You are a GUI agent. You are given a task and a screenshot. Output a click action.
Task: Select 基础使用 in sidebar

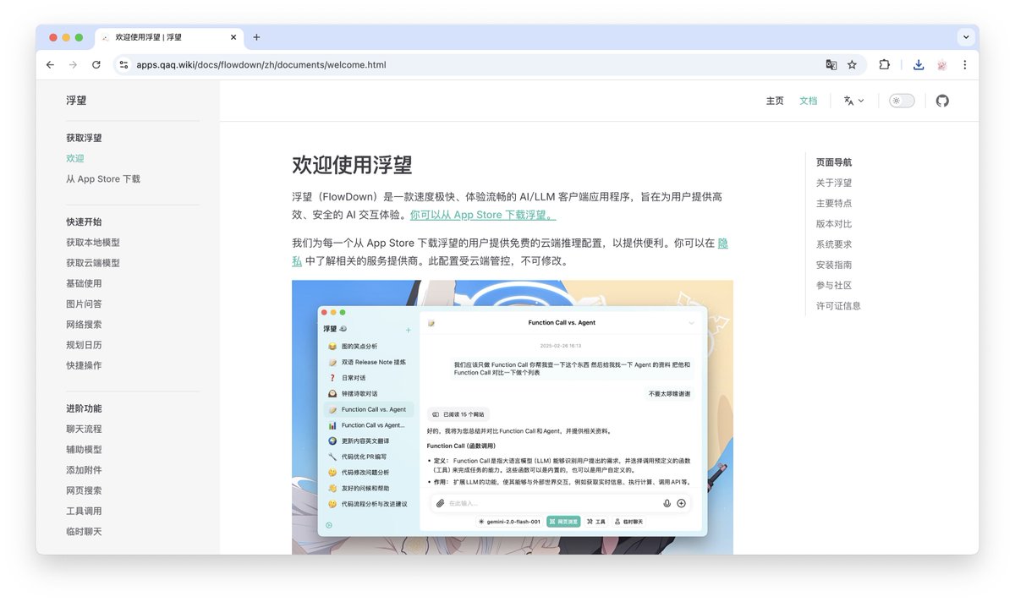84,283
